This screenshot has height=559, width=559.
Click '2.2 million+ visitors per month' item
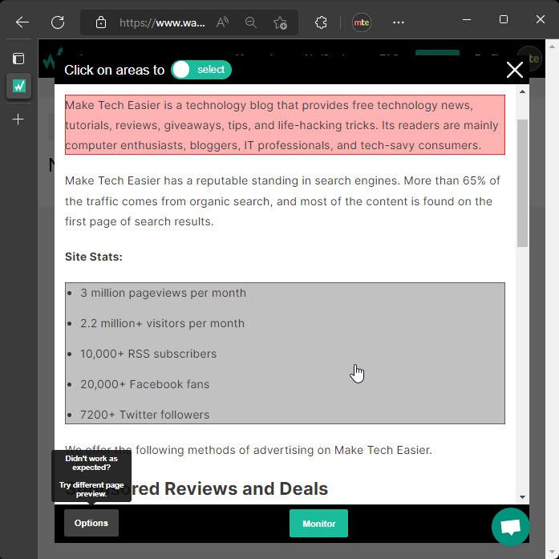(x=163, y=323)
